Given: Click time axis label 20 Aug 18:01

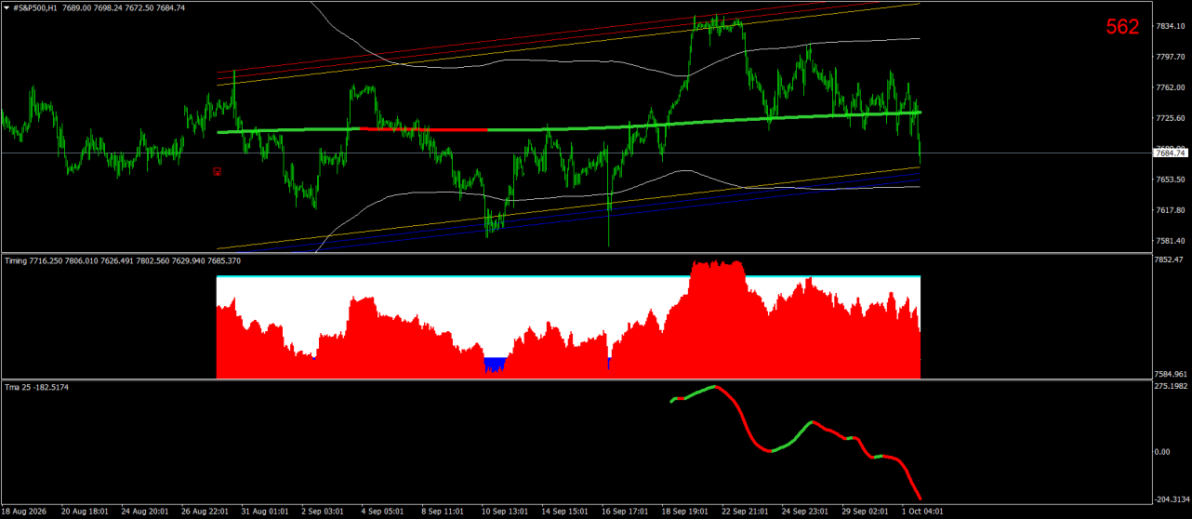Looking at the screenshot, I should point(85,512).
